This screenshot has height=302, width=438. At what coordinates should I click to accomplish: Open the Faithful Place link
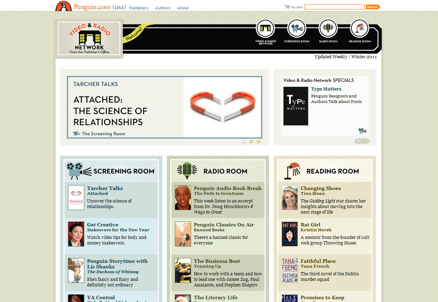click(318, 261)
